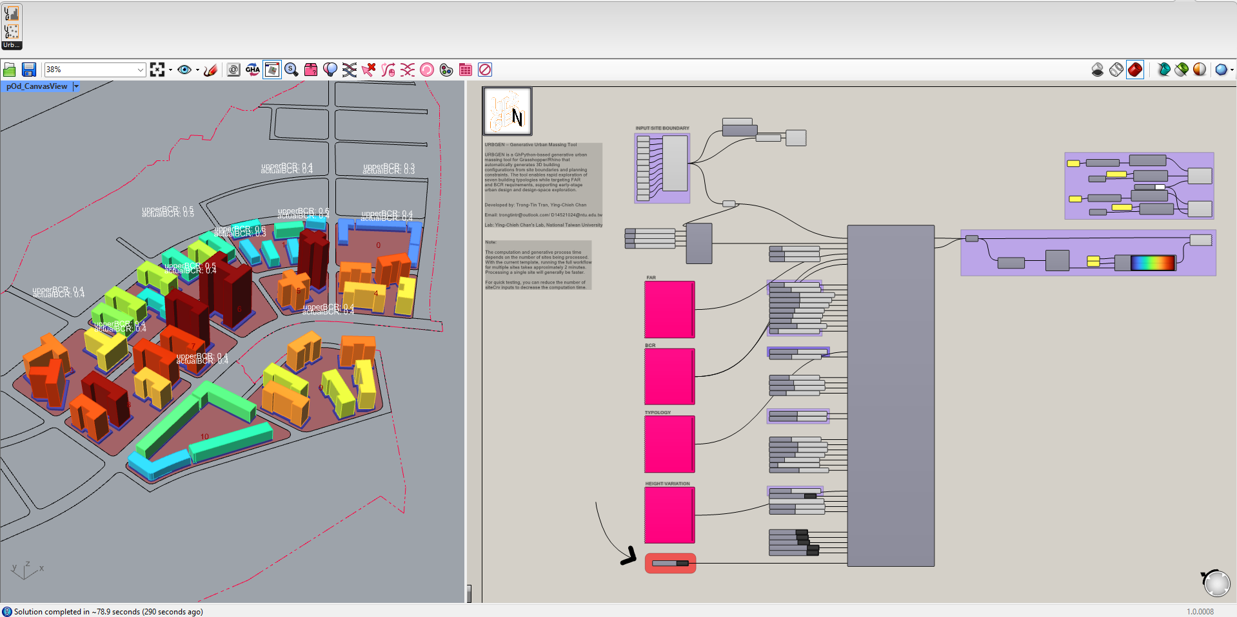Select the top UrbGen ribbon component icon
Viewport: 1237px width, 617px height.
pyautogui.click(x=12, y=13)
